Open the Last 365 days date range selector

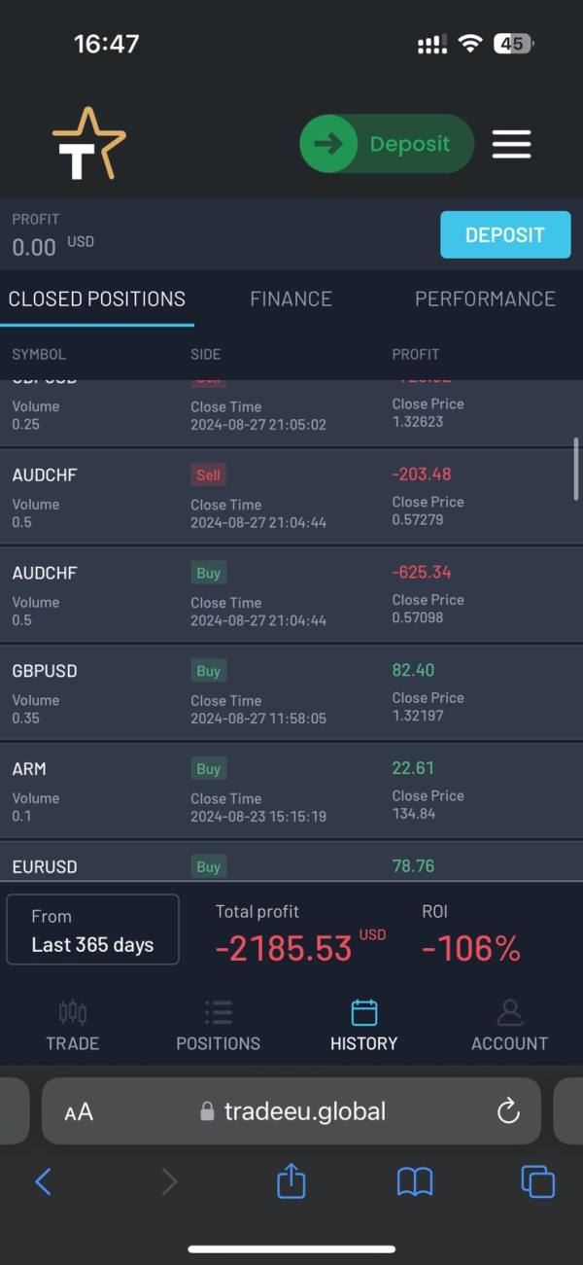[92, 930]
